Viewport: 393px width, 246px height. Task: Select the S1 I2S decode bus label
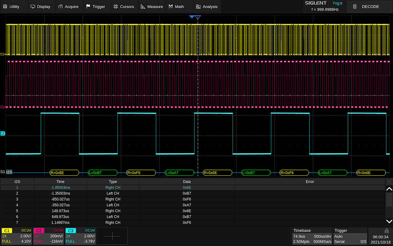[x=9, y=172]
